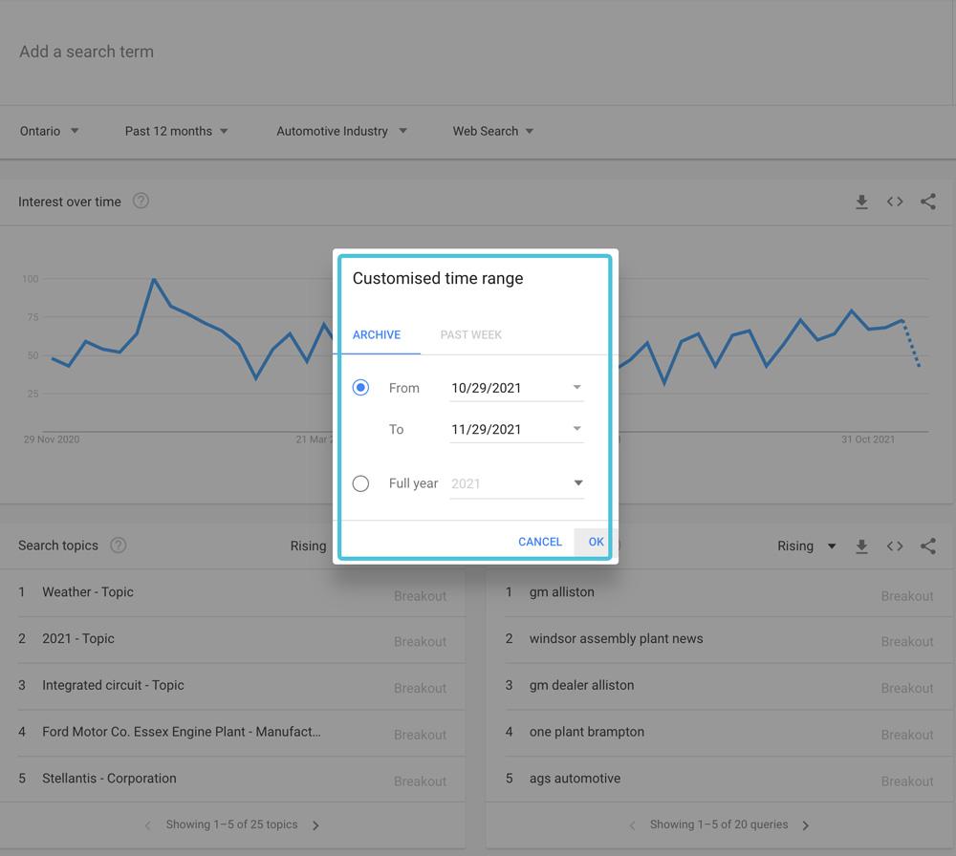Select the Archive tab

(x=377, y=334)
